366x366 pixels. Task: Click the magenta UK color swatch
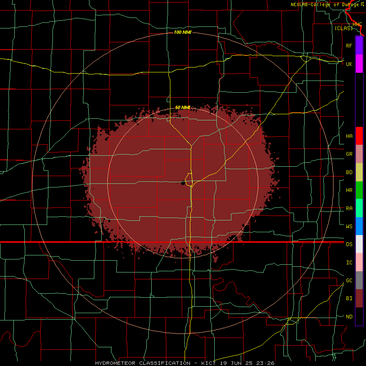pos(359,64)
